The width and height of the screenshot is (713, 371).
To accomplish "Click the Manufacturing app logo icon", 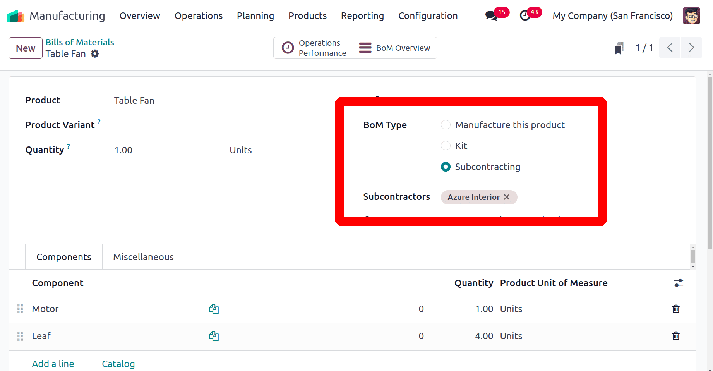I will (15, 16).
